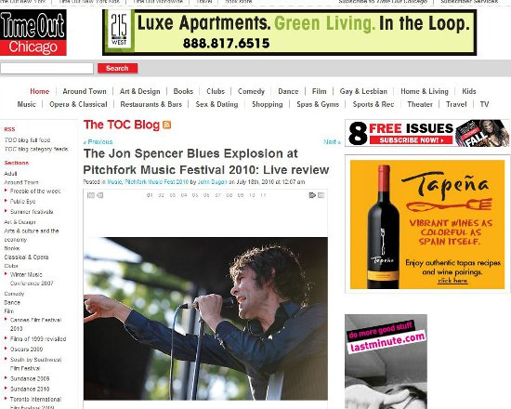Go to Next blog post link
Viewport: 511px width, 409px height.
pos(332,142)
